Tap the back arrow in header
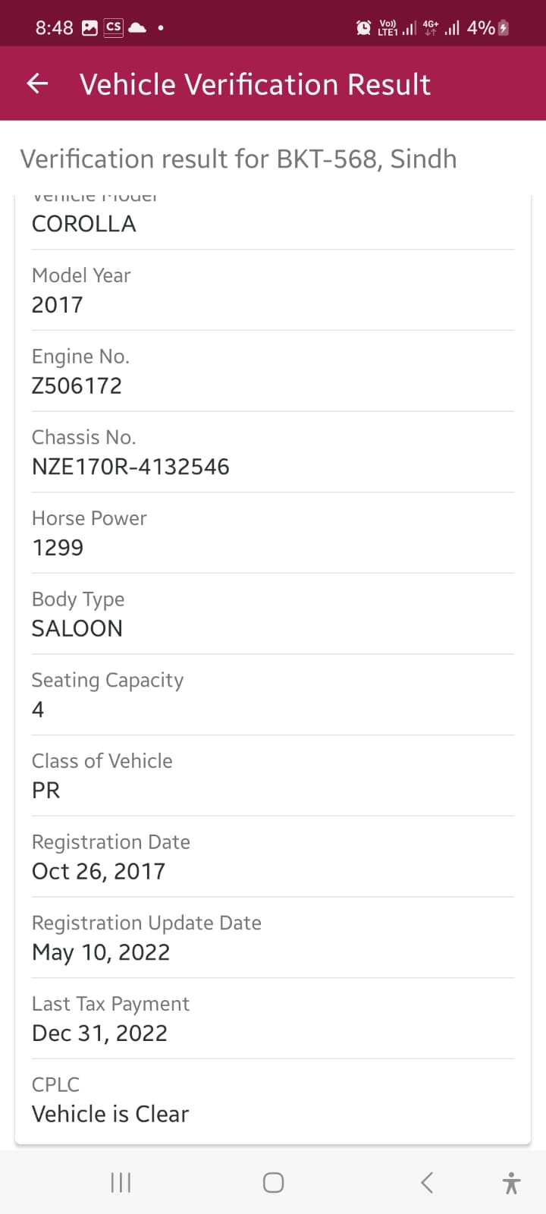The height and width of the screenshot is (1214, 546). (x=37, y=83)
